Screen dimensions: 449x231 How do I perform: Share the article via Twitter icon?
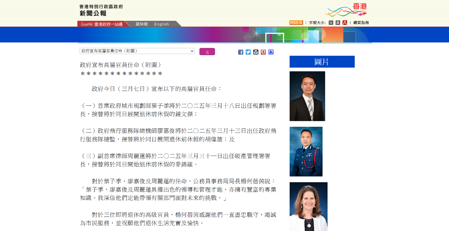[x=248, y=52]
